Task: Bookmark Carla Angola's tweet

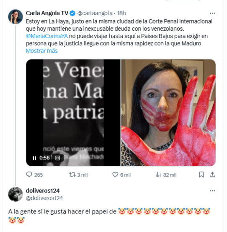Action: [x=201, y=175]
